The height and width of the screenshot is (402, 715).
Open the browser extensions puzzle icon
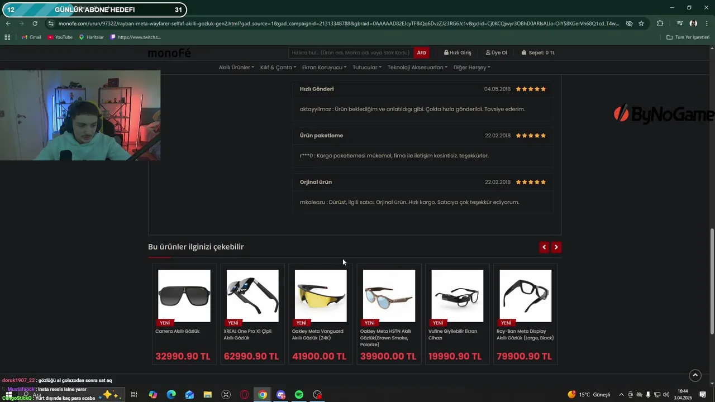click(660, 23)
